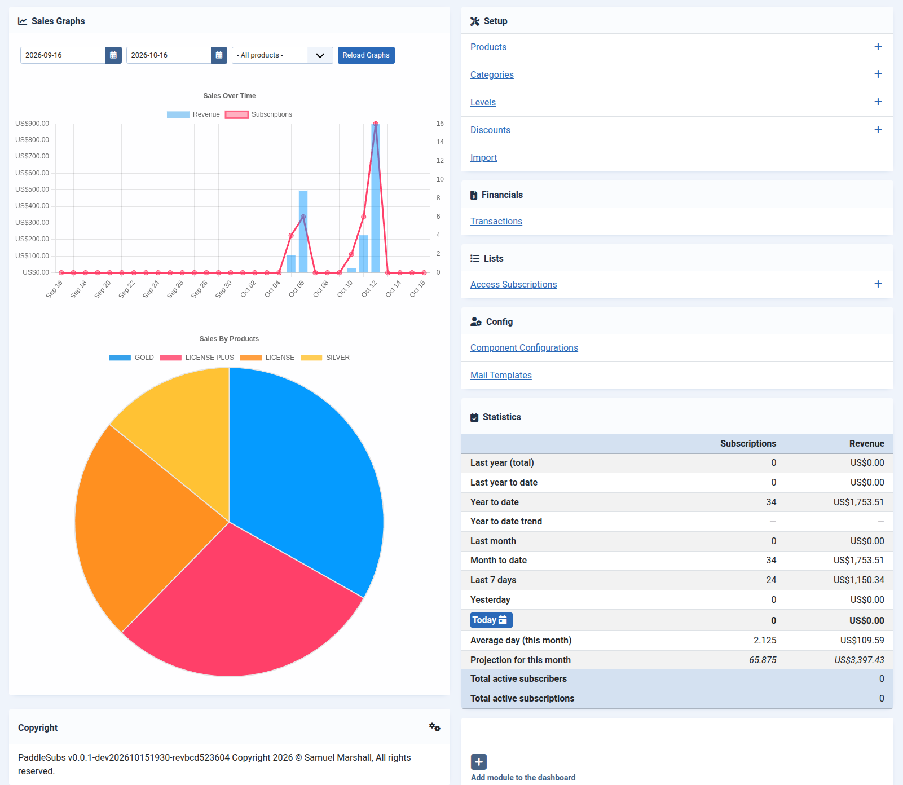This screenshot has height=785, width=903.
Task: Click the Financials invoice icon
Action: pos(474,195)
